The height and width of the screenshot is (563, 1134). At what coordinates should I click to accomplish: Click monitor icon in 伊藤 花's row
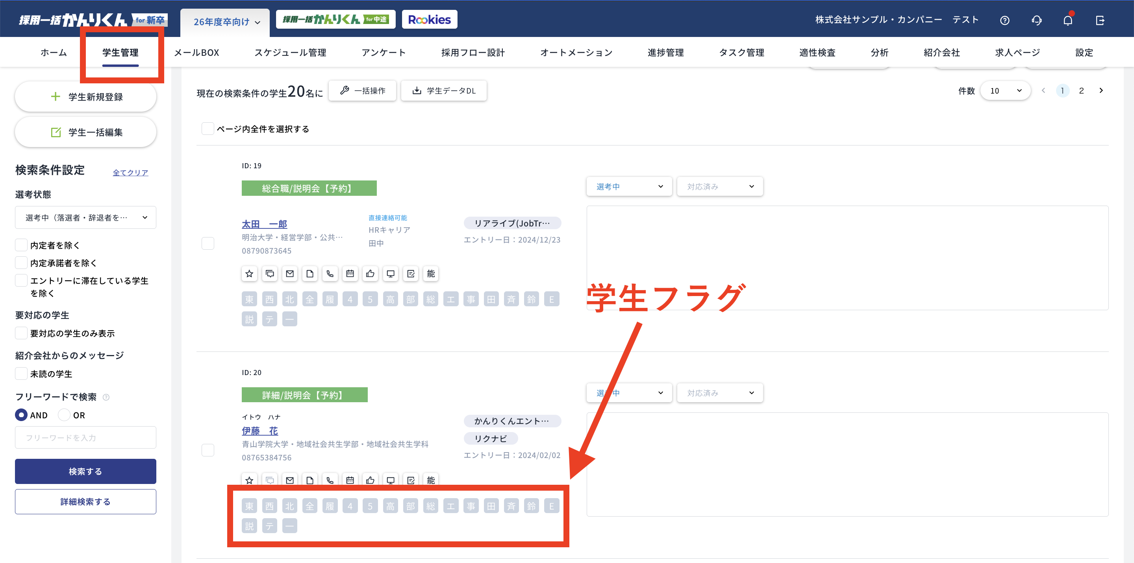[x=391, y=480]
